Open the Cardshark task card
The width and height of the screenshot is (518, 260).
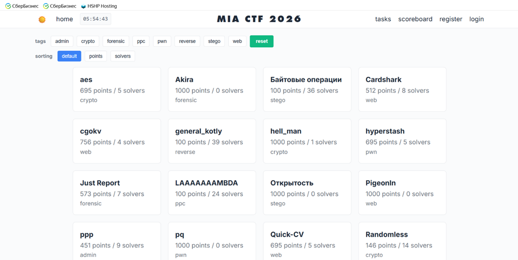(402, 90)
